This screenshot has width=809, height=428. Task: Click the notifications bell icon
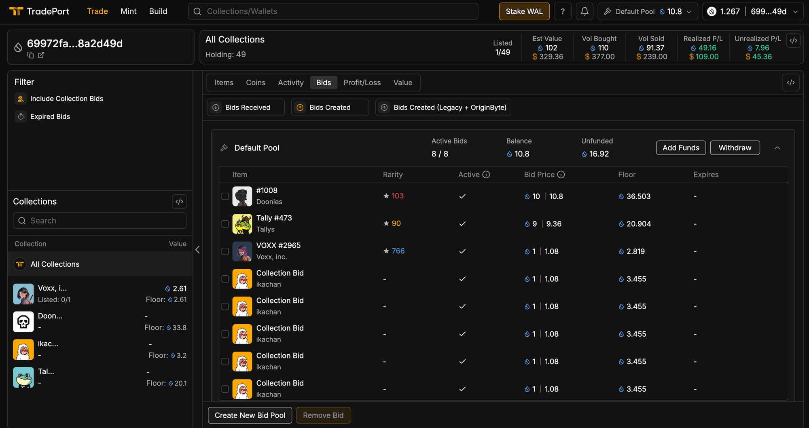point(585,11)
